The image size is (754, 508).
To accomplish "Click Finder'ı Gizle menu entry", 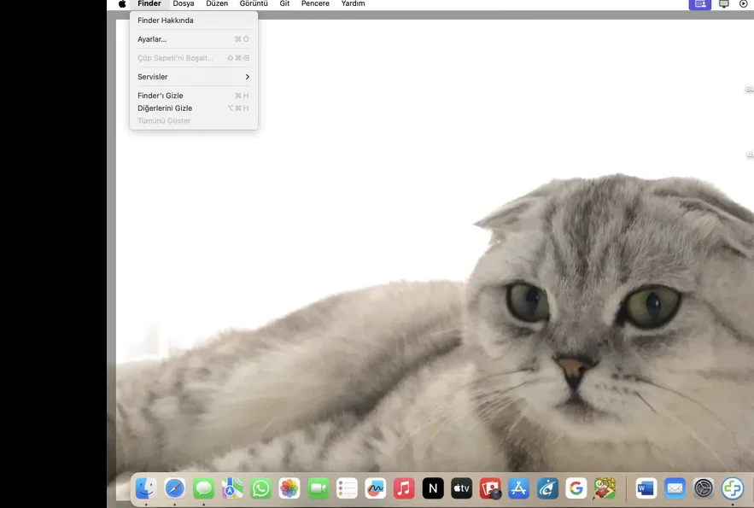I will (x=161, y=96).
